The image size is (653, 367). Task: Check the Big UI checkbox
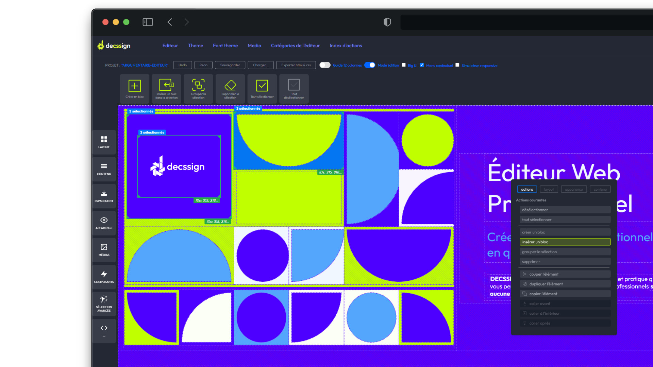coord(404,65)
